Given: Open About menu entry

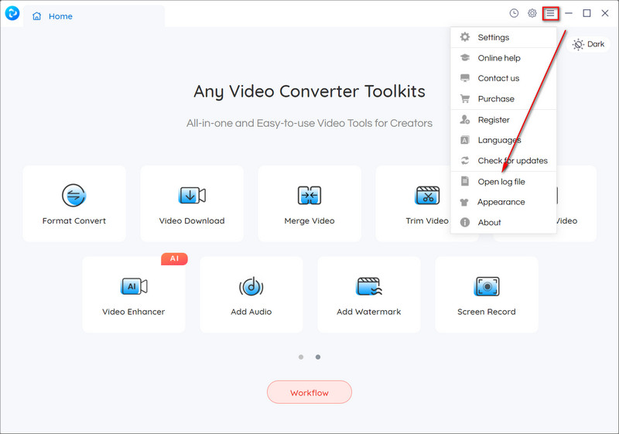Looking at the screenshot, I should [504, 223].
